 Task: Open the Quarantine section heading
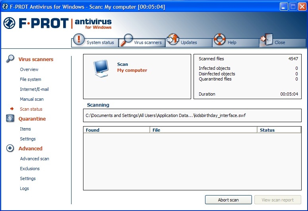pos(32,119)
